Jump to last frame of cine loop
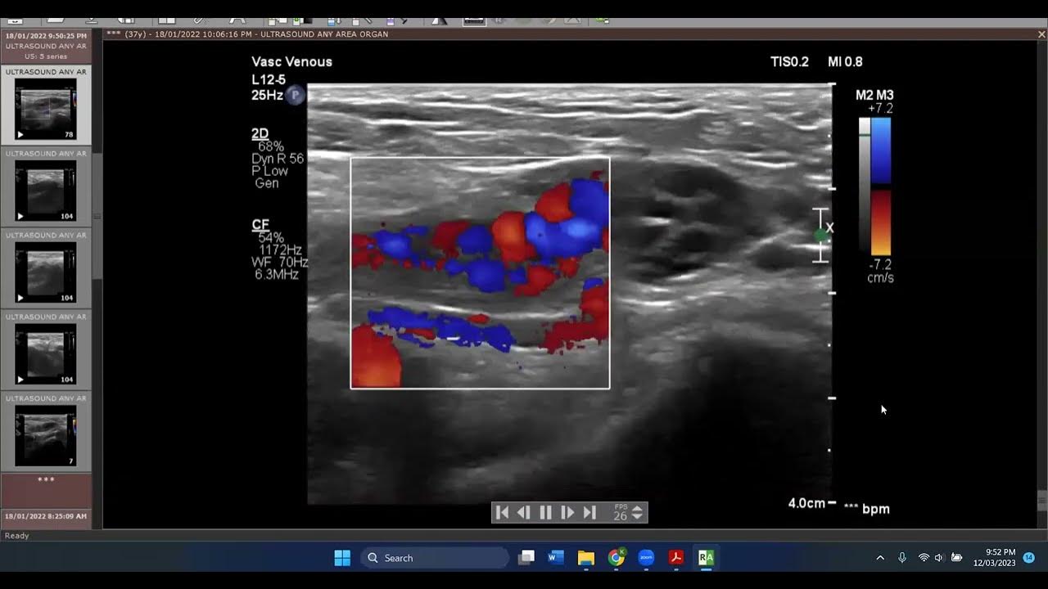The width and height of the screenshot is (1048, 589). tap(589, 513)
